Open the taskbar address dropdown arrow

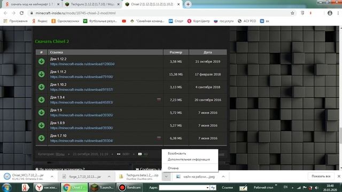pos(208,187)
